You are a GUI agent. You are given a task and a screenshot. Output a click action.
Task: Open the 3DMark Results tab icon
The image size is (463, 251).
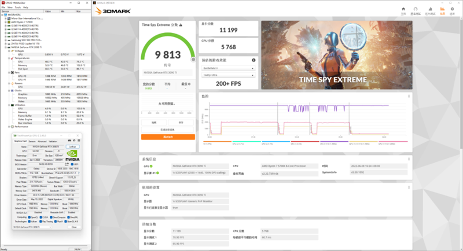(x=442, y=9)
